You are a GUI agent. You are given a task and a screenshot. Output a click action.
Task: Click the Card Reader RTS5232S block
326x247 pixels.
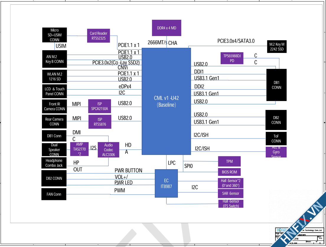coord(99,36)
